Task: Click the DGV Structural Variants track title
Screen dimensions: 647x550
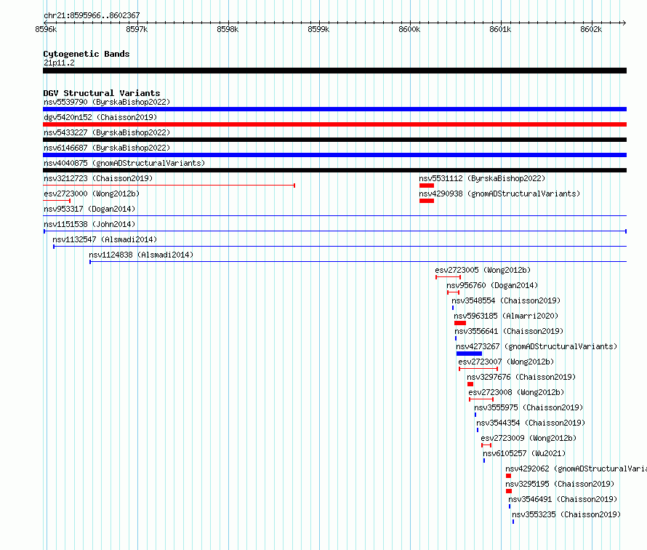Action: coord(102,93)
